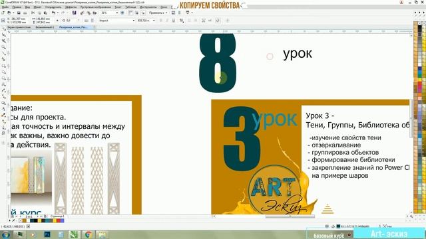Image resolution: width=426 pixels, height=239 pixels.
Task: Expand the Undo history dropdown arrow
Action: tap(57, 13)
